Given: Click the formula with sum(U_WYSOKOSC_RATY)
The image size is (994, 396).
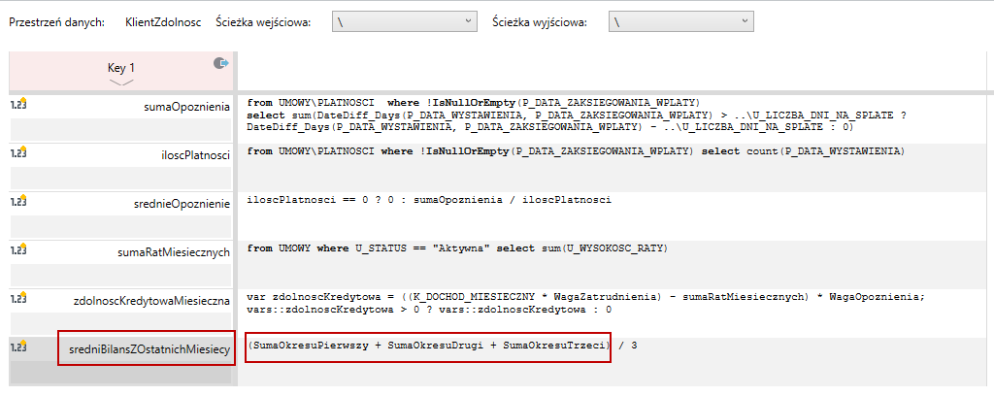Looking at the screenshot, I should pyautogui.click(x=457, y=248).
